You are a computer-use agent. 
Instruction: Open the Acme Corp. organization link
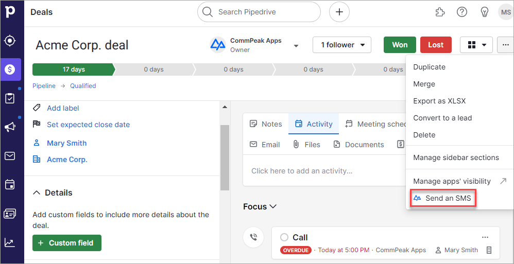tap(67, 160)
